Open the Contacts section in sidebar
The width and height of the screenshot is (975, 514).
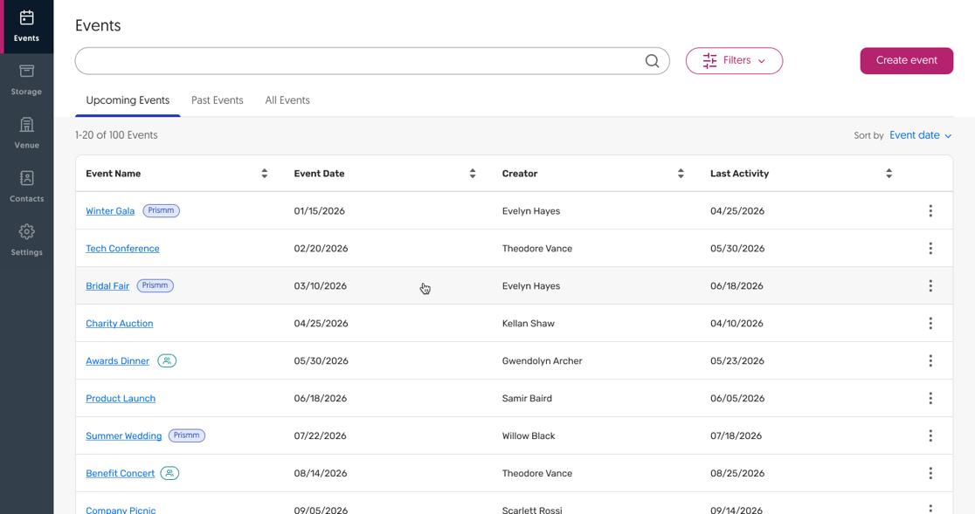tap(27, 187)
